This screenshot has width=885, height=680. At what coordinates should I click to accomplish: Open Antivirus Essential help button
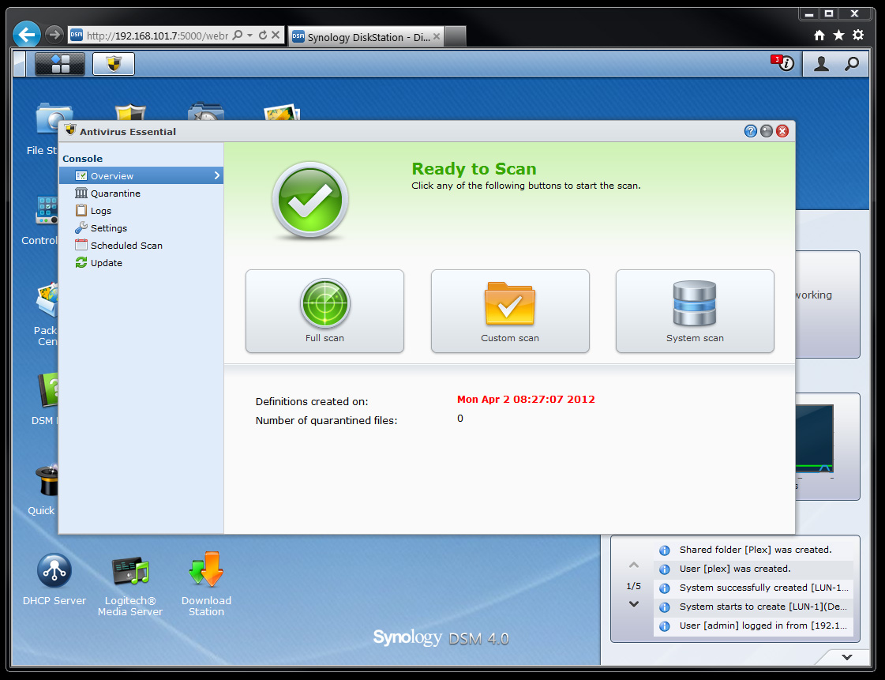(x=750, y=131)
